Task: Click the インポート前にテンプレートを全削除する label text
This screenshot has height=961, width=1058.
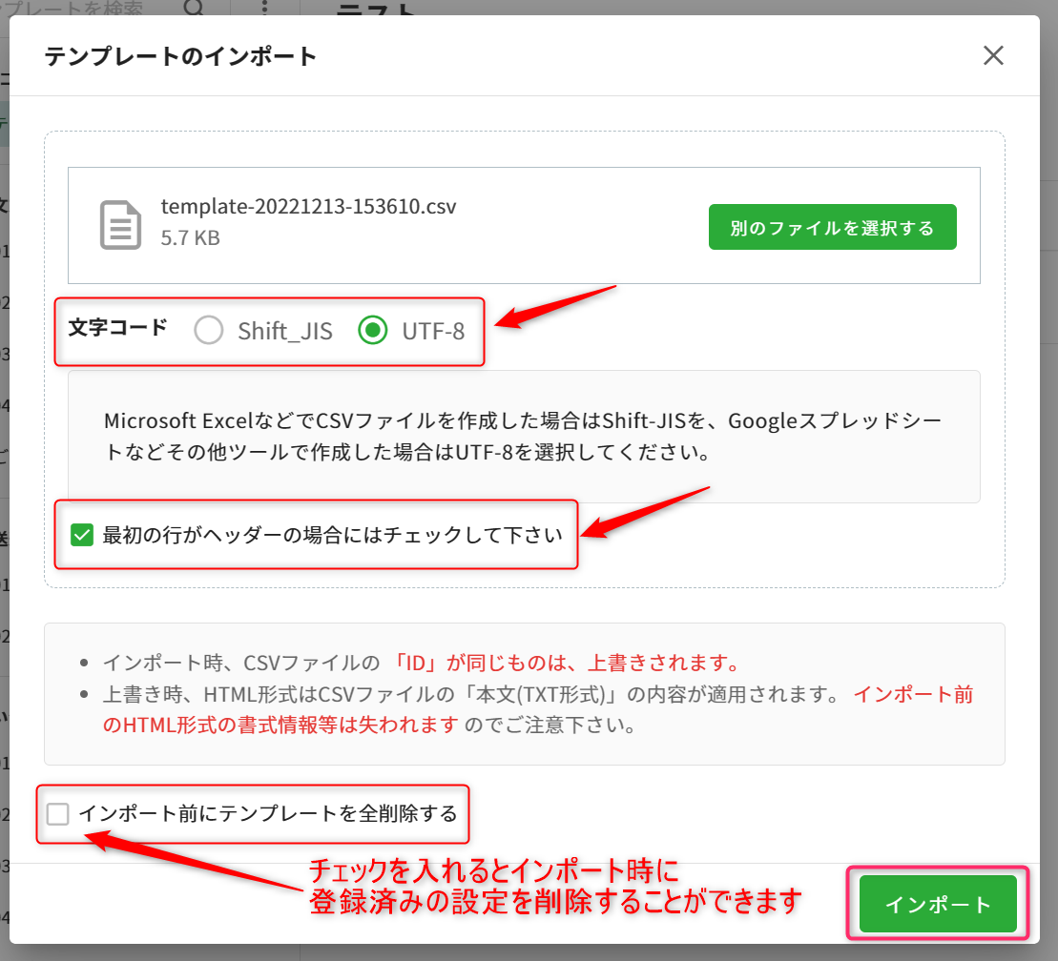Action: (x=268, y=814)
